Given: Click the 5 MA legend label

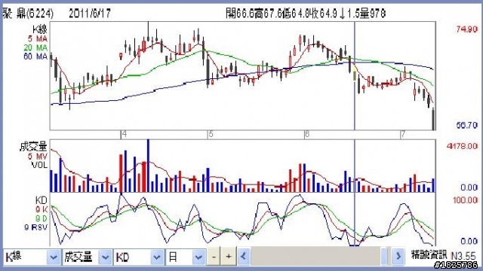Looking at the screenshot, I should point(38,39).
